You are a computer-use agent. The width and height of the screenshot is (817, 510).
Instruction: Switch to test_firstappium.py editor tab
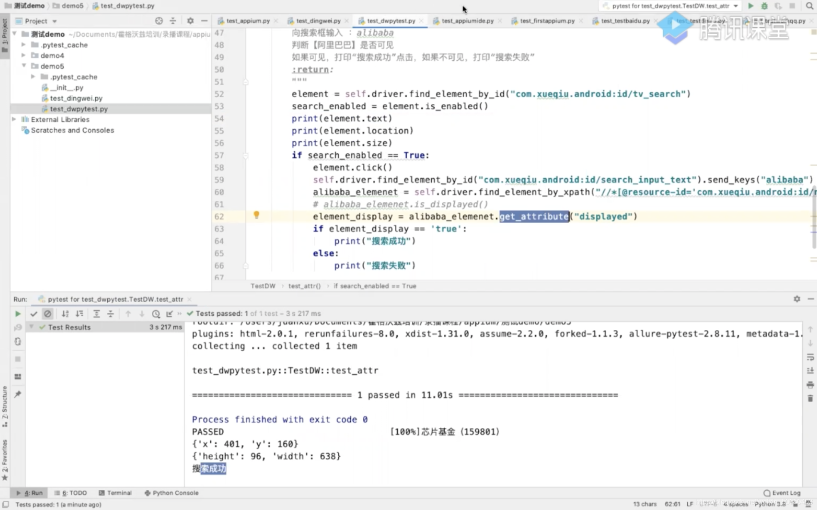pyautogui.click(x=547, y=21)
